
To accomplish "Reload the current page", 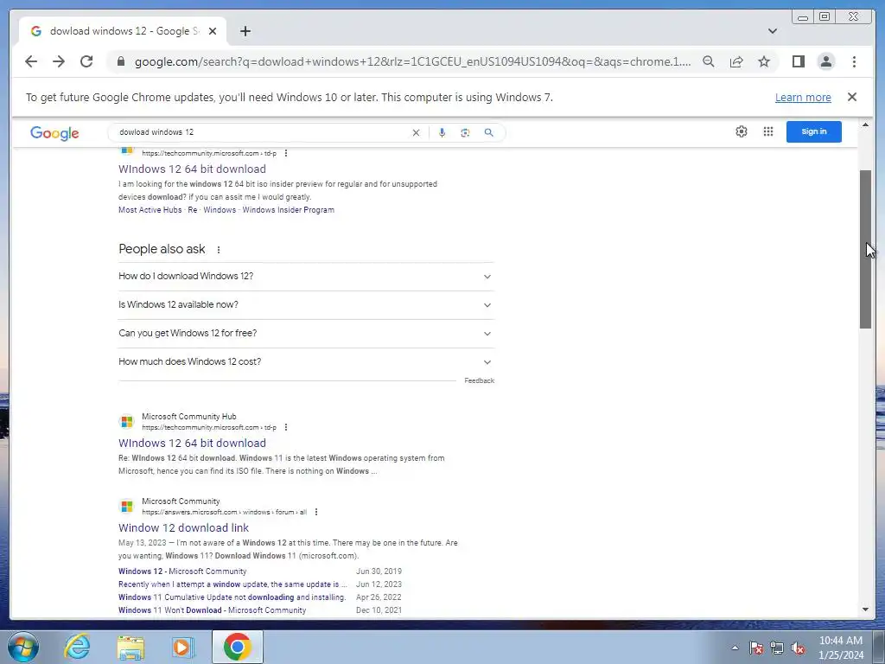I will 86,61.
